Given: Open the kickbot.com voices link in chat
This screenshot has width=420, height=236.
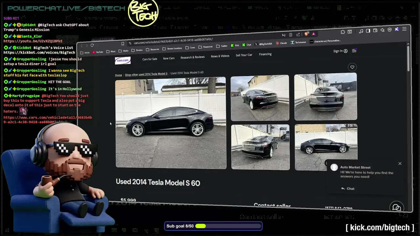Looking at the screenshot, I should click(39, 52).
